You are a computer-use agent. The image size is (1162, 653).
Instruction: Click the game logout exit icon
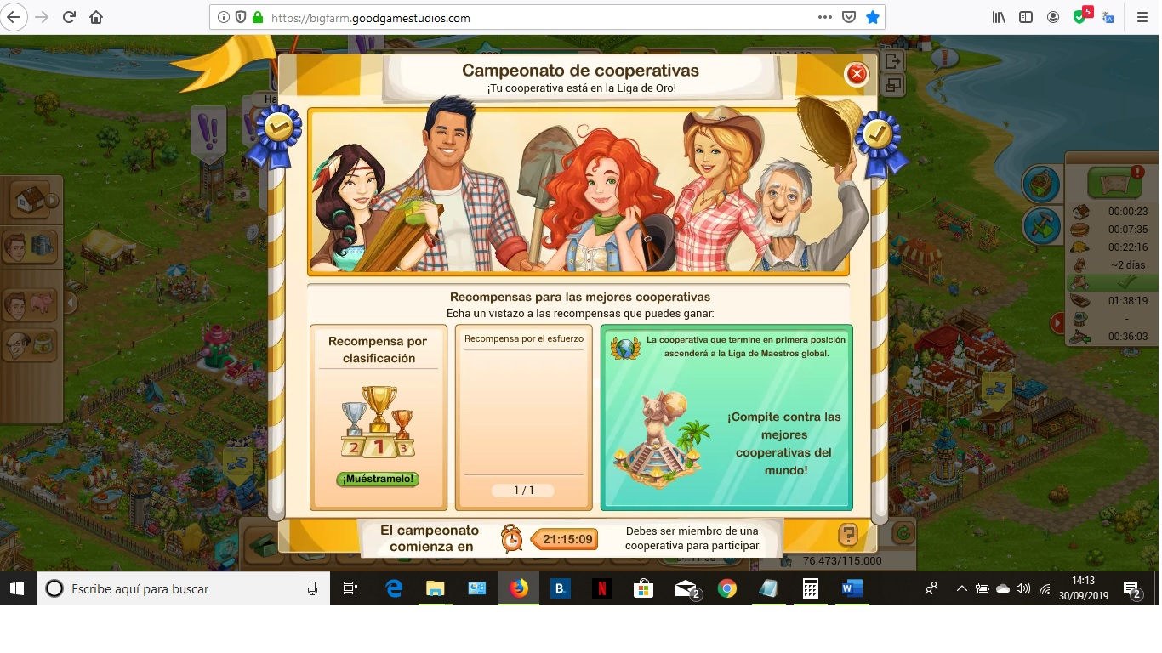click(893, 61)
